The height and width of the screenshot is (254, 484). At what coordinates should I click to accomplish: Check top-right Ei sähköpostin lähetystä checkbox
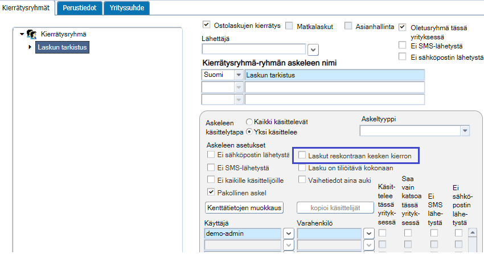[402, 56]
